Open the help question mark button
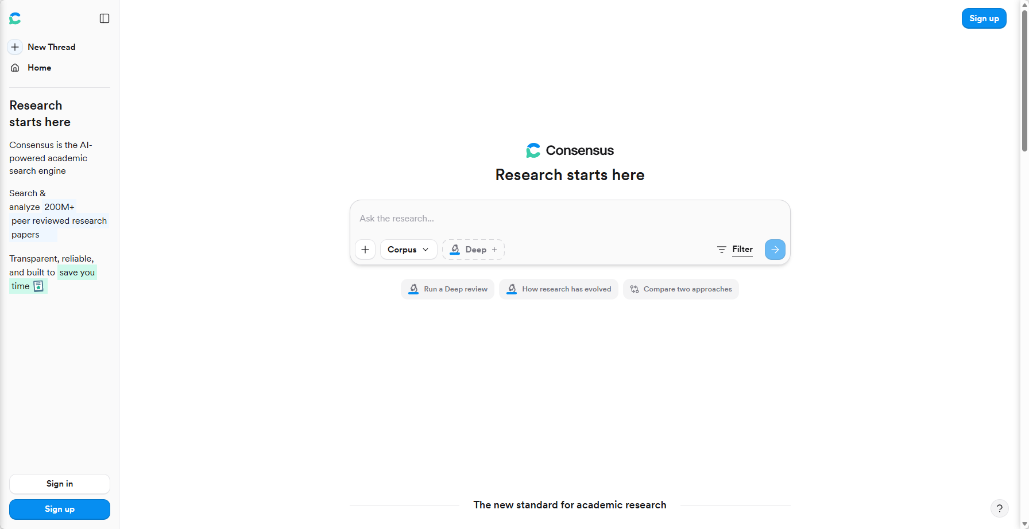The image size is (1029, 529). 1000,508
